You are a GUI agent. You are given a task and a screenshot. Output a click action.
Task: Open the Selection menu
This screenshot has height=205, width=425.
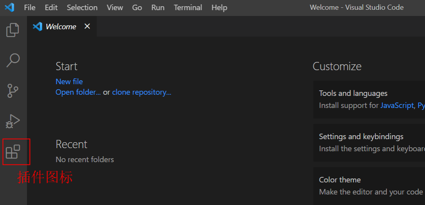(x=82, y=7)
